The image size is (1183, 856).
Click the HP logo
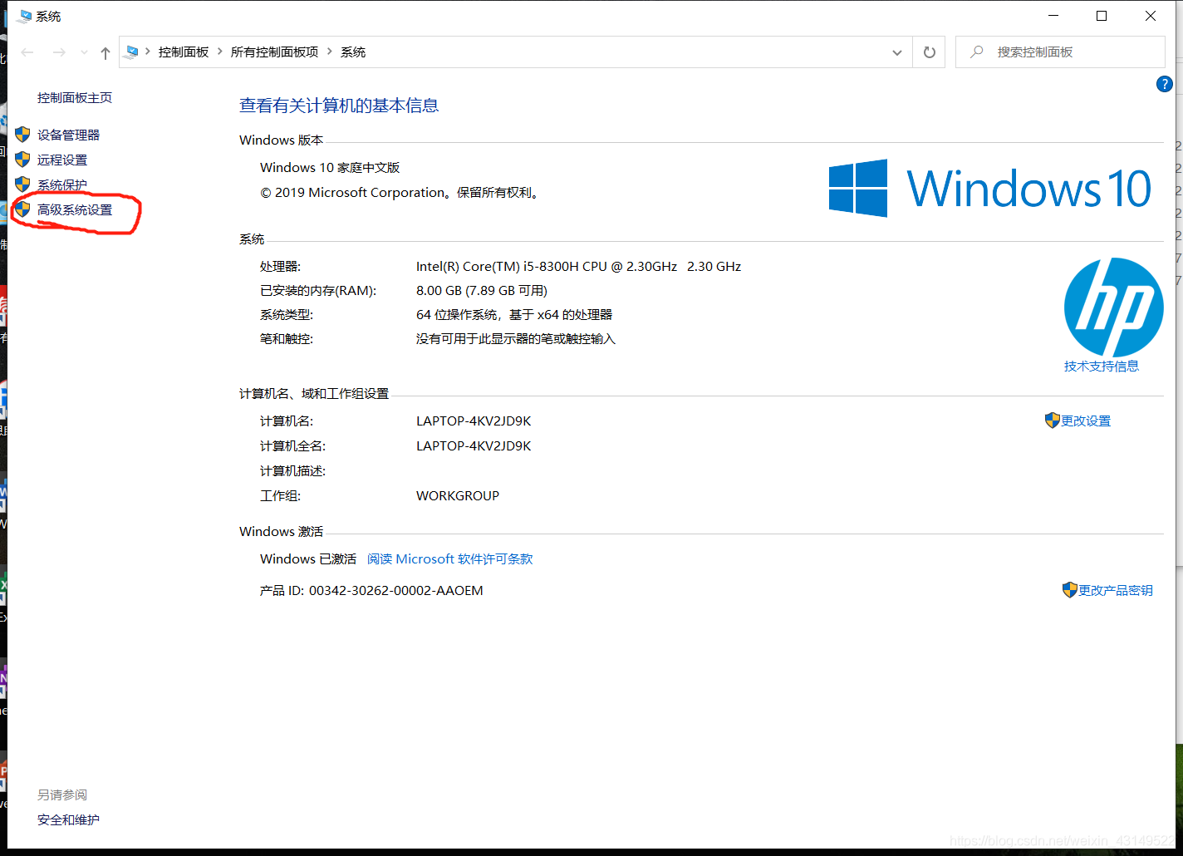1113,307
